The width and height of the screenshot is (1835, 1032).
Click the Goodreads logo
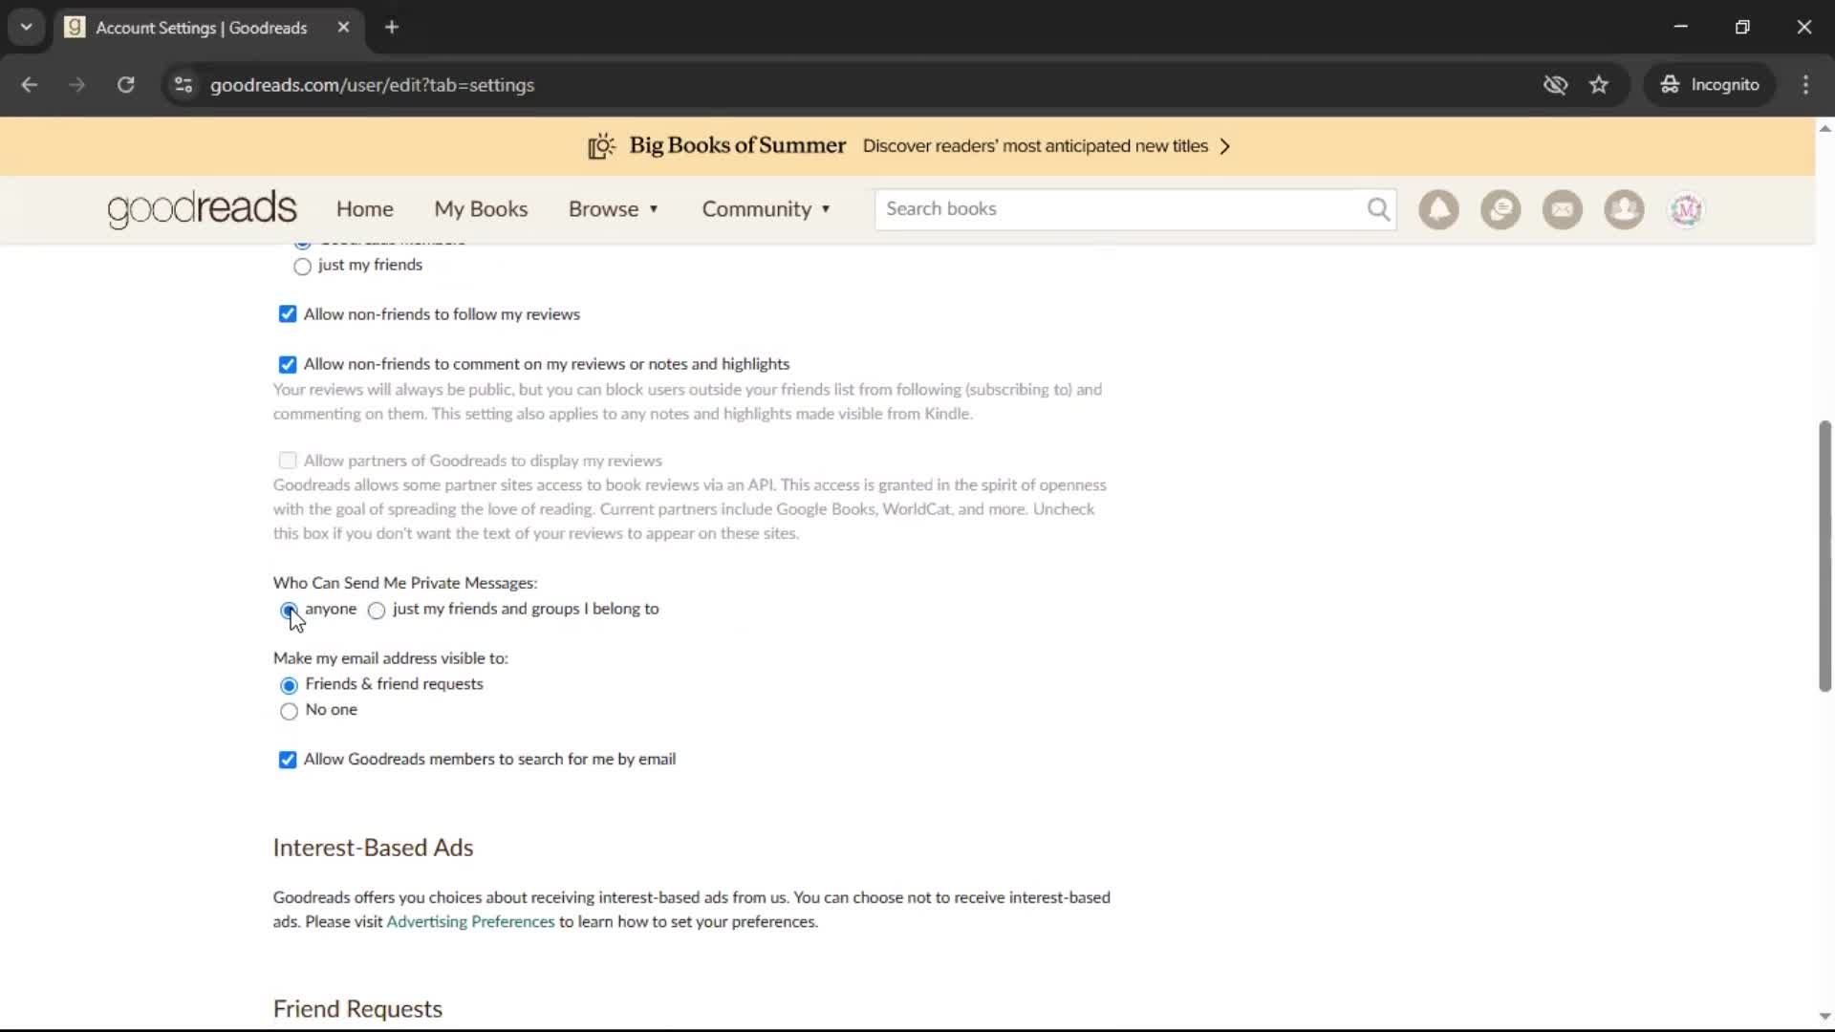tap(202, 209)
